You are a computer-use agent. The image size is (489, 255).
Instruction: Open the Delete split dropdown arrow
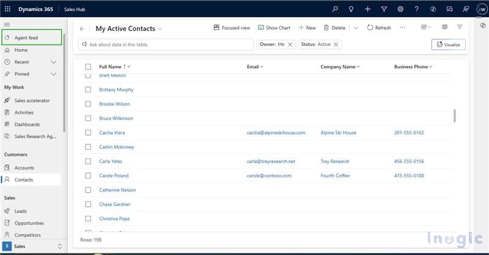(x=356, y=28)
